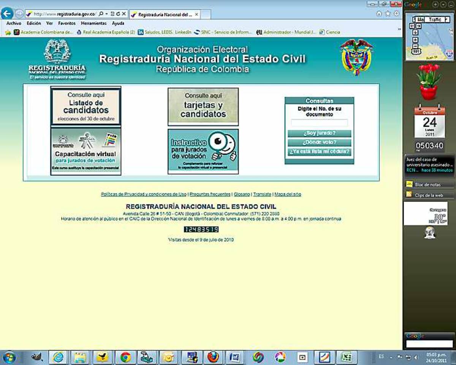Click the Registraduría logo in the page header

pos(57,59)
